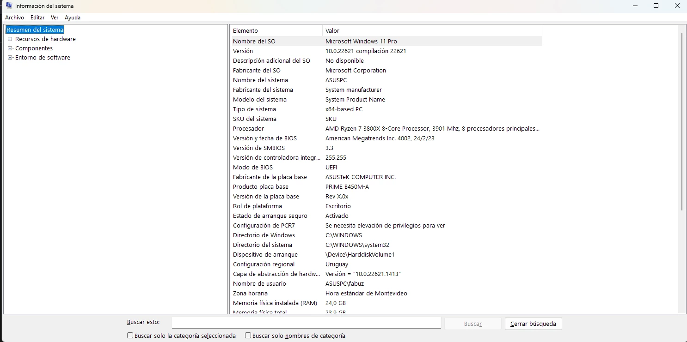
Task: Select the Versión de SMBIOS row
Action: coord(386,148)
